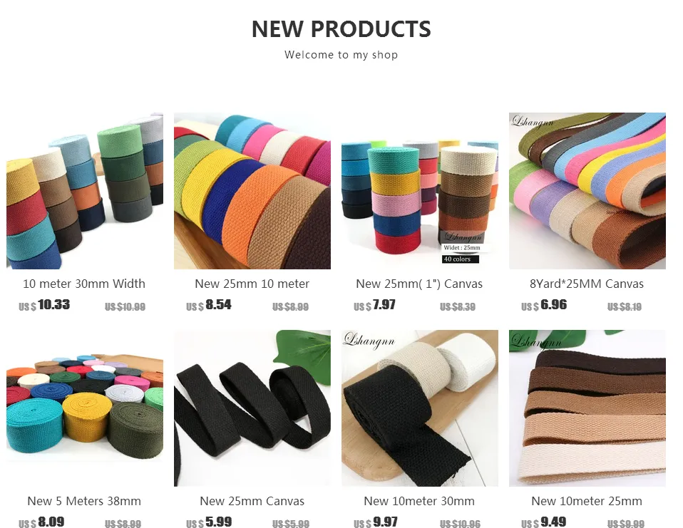The width and height of the screenshot is (683, 528).
Task: Open the New 5 Meters 38mm product image
Action: point(85,408)
